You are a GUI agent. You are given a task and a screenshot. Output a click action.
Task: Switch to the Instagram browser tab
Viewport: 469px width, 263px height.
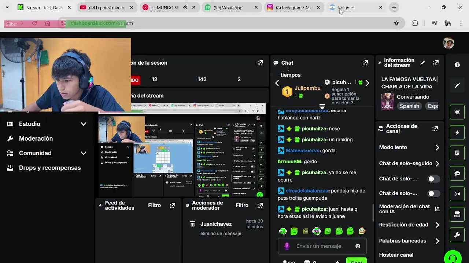(295, 7)
